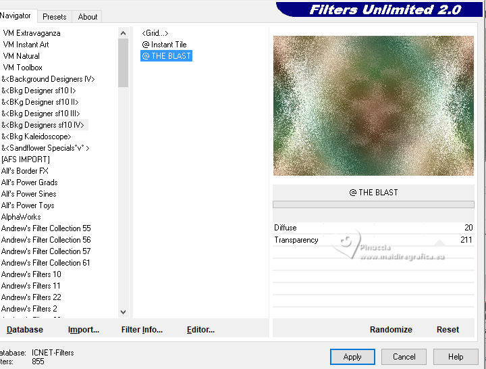Select Andrew's Filter Collection 55
Screen dimensions: 486x369
tap(46, 228)
